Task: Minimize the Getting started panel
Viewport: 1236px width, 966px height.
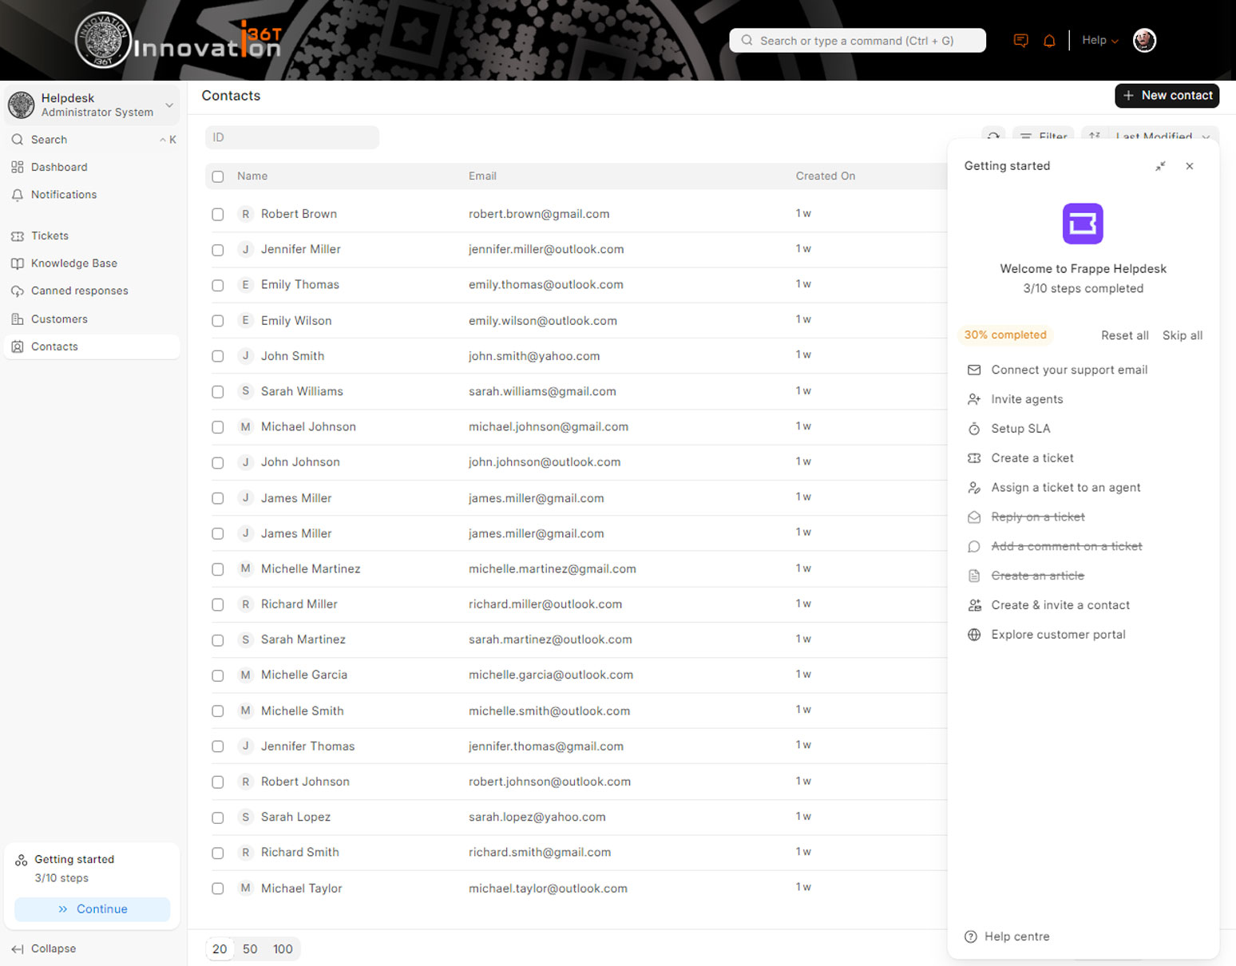Action: (1160, 166)
